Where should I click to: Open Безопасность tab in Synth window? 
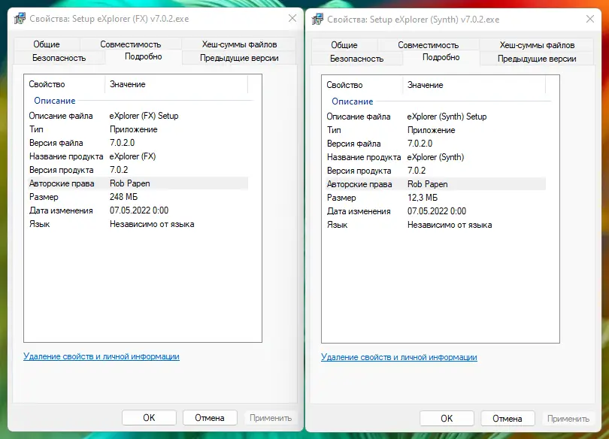356,59
